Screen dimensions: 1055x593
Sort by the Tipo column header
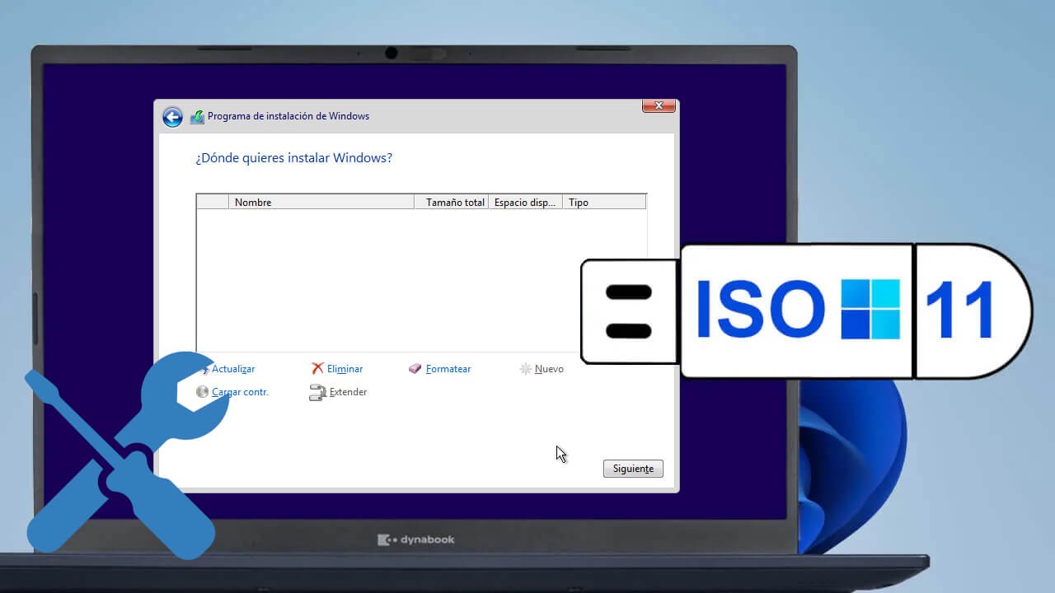point(604,202)
